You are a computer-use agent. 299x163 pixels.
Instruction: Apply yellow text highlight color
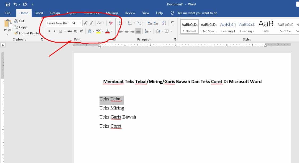pos(98,31)
